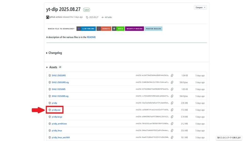This screenshot has height=141, width=251.
Task: Click the package icon beside yt-dlp_linux_aarch64
Action: point(50,137)
